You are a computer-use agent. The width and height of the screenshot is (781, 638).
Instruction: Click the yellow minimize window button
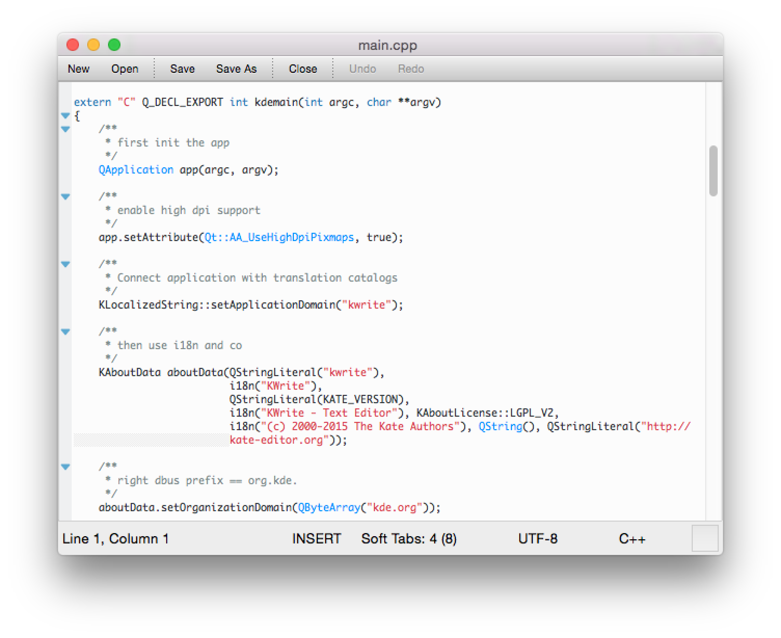pos(93,45)
